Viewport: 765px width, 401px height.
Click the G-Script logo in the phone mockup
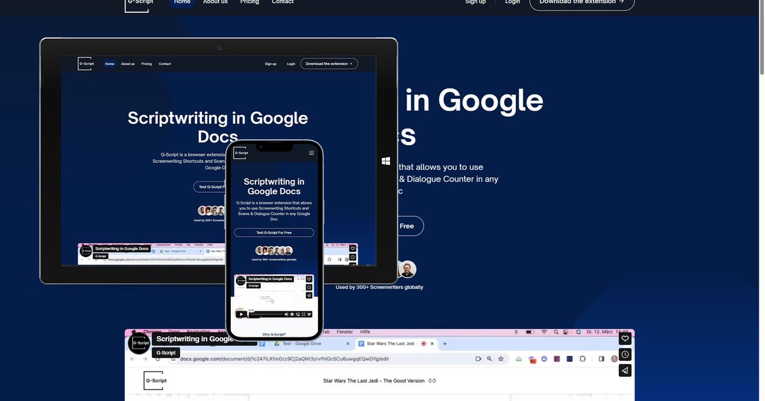coord(240,153)
